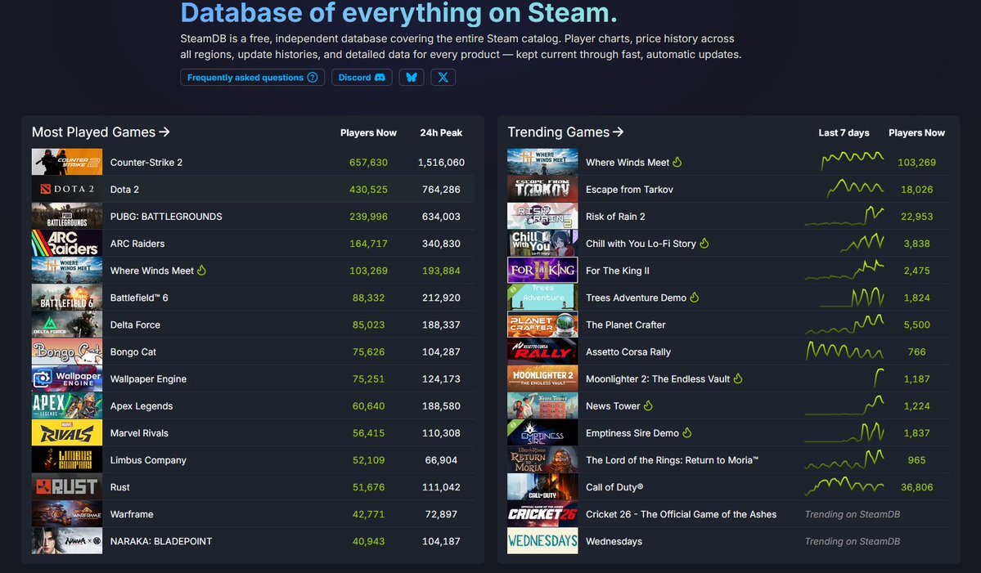Click the 24h Peak column header

[x=441, y=133]
